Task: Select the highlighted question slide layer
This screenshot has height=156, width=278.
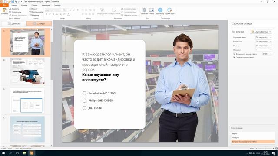Action: (x=253, y=142)
